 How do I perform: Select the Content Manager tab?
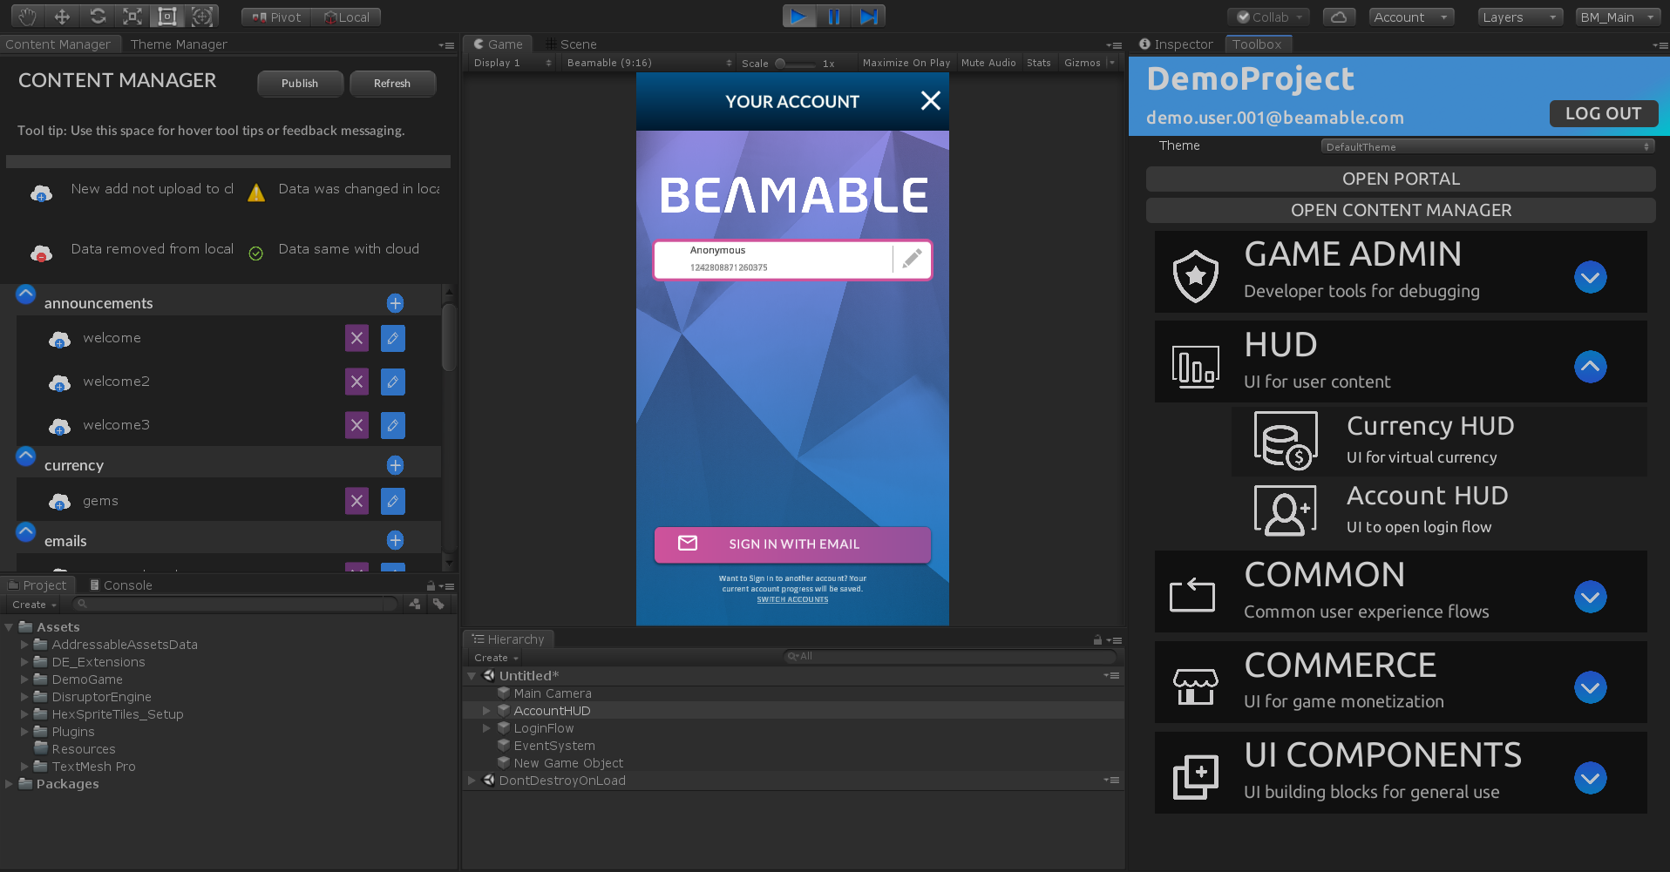[x=58, y=44]
